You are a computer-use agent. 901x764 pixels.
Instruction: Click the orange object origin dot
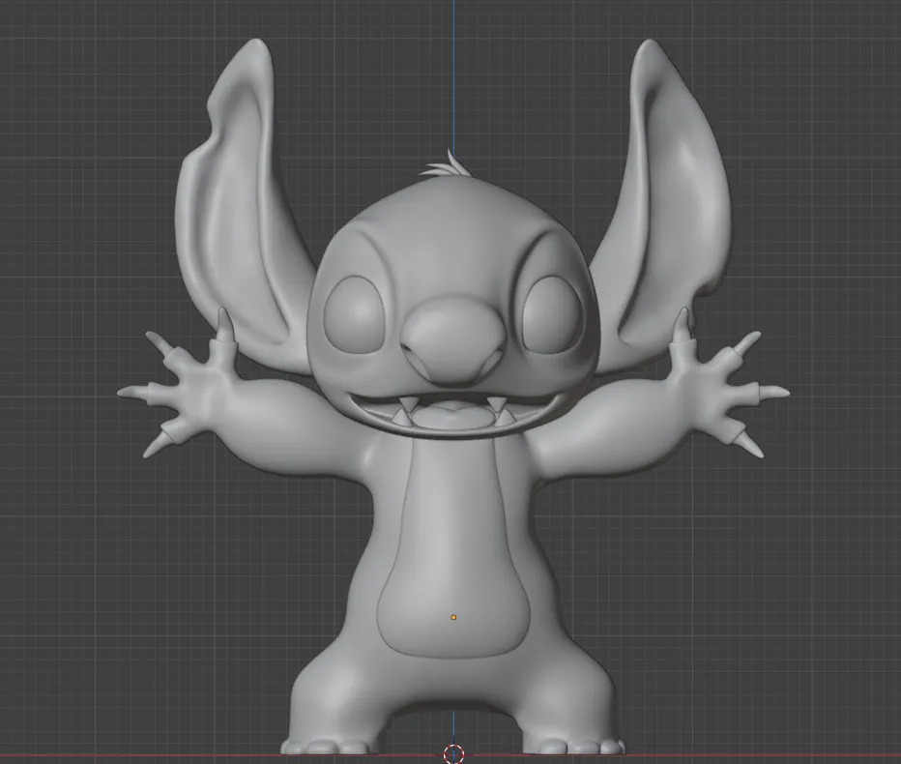pyautogui.click(x=453, y=617)
